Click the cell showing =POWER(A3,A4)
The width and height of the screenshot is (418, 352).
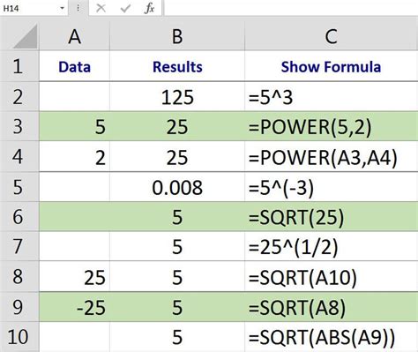[x=331, y=157]
